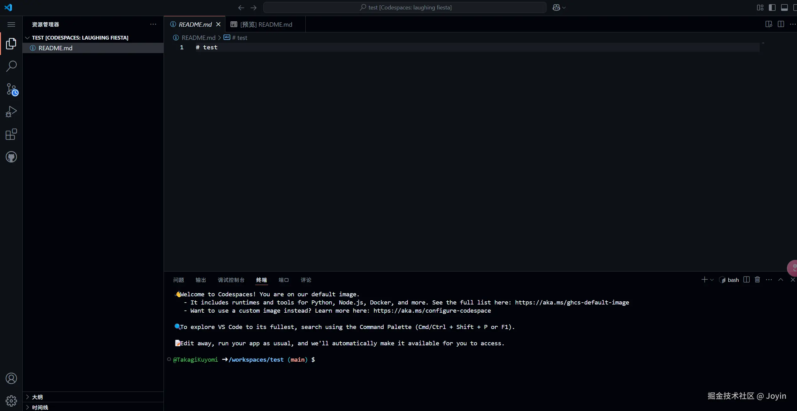Maximize the terminal panel size
This screenshot has height=411, width=797.
[781, 280]
